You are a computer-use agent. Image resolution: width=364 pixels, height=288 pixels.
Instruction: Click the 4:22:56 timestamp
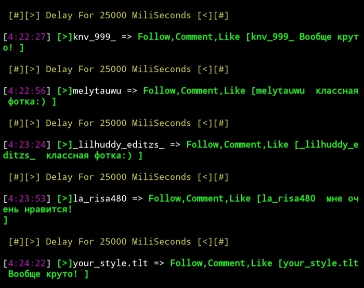27,91
